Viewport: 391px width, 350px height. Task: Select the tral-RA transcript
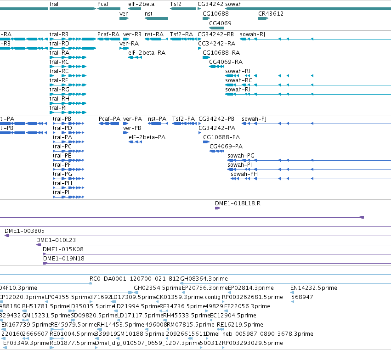68,57
